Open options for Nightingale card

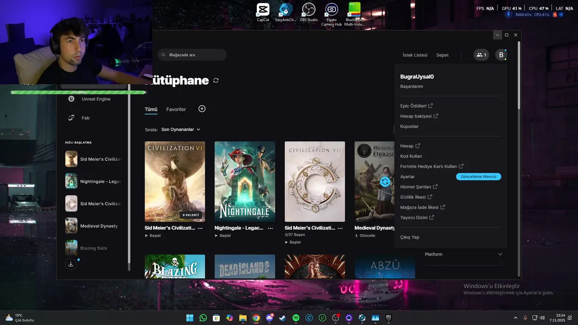(x=270, y=228)
